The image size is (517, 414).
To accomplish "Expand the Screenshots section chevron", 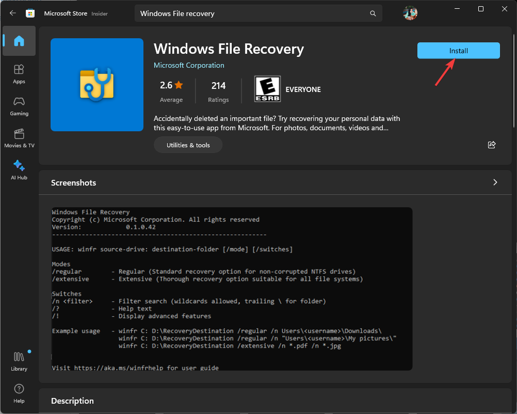I will tap(495, 182).
